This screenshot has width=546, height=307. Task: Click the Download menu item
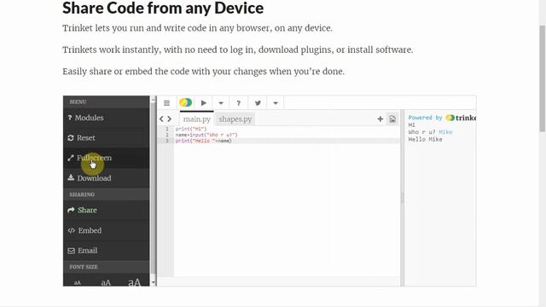[x=106, y=178]
